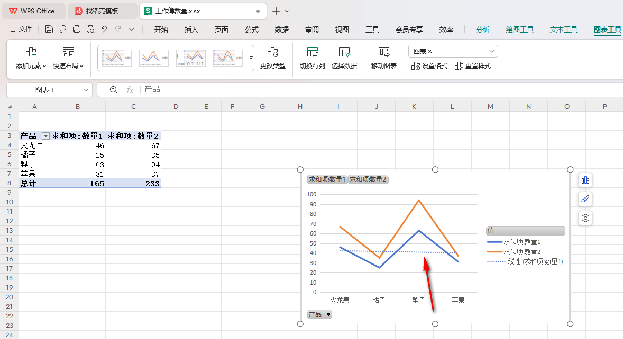623x339 pixels.
Task: Click the formula bar input field
Action: [x=381, y=90]
